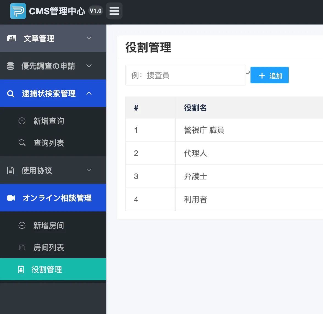Focus the role name input field

coord(186,75)
